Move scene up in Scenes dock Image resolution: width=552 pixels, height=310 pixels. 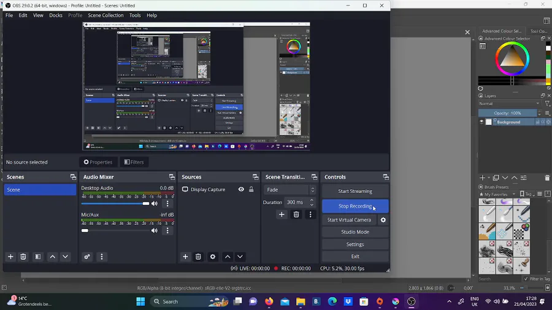53,257
